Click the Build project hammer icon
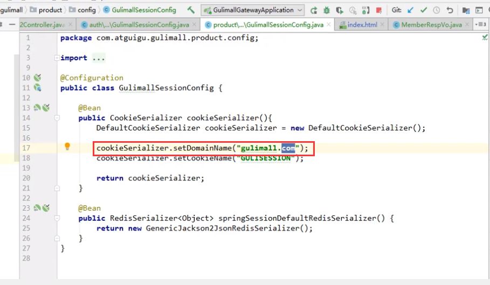The height and width of the screenshot is (285, 490). [191, 10]
